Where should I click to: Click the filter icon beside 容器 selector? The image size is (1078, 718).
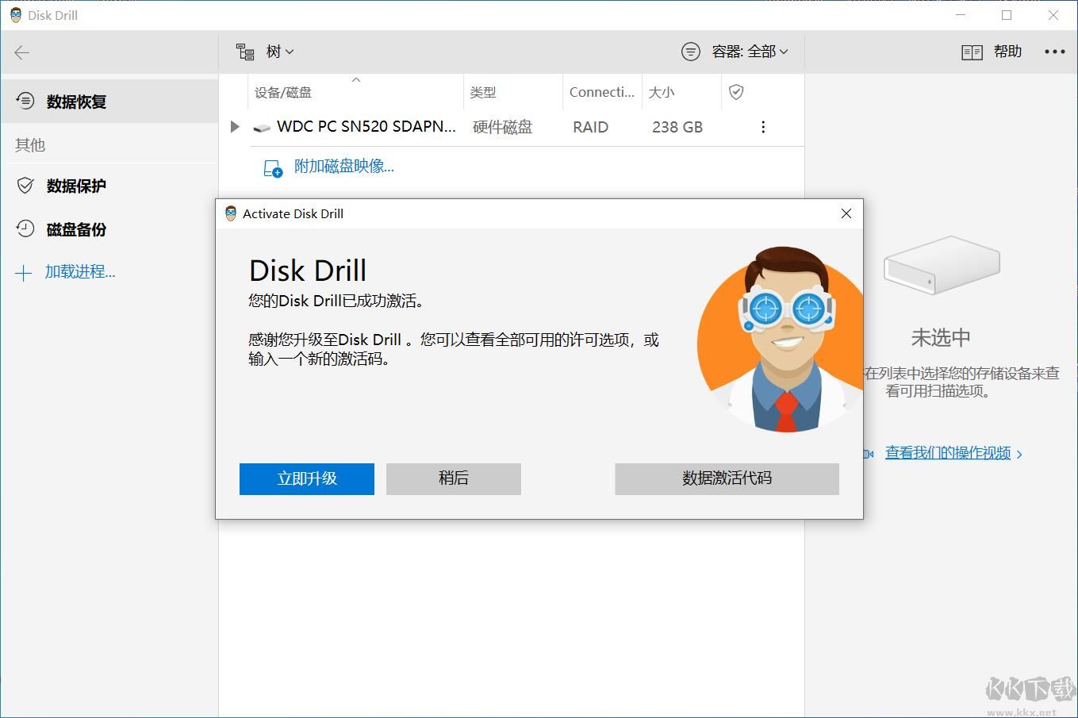click(690, 52)
